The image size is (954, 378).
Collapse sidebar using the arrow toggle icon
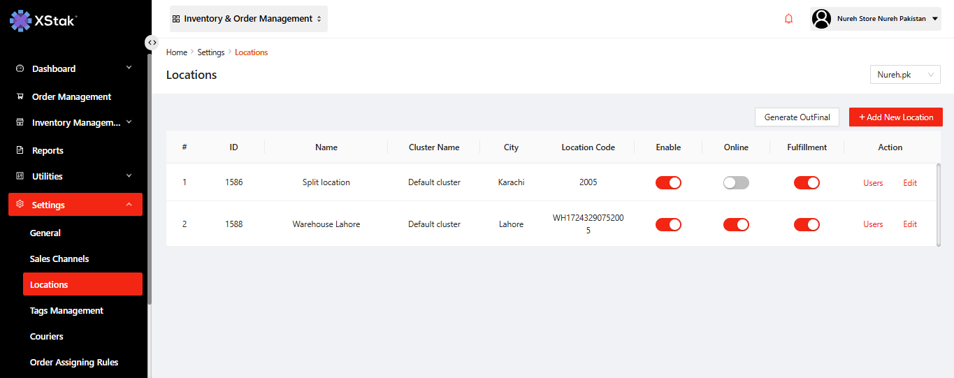click(152, 43)
